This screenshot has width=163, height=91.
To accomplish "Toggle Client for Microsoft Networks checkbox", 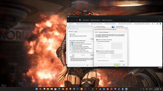I will click(71, 42).
